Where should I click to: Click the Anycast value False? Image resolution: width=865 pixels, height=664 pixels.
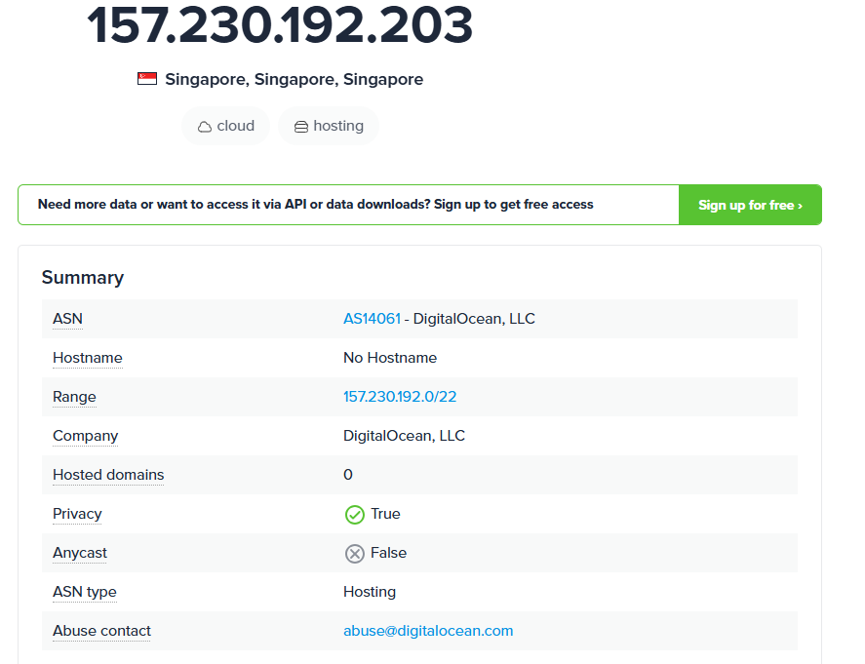click(x=388, y=553)
